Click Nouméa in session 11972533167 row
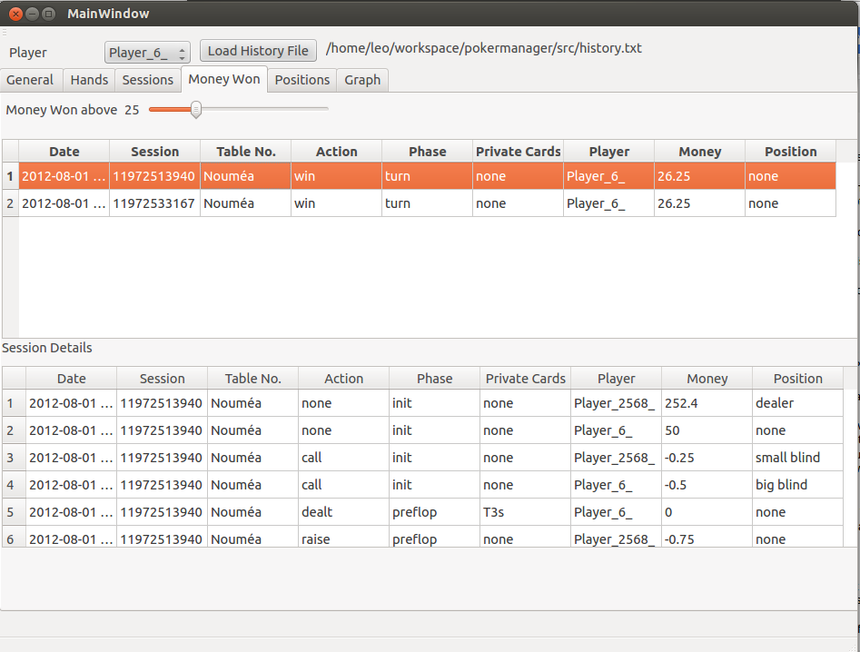This screenshot has width=860, height=652. (x=246, y=203)
